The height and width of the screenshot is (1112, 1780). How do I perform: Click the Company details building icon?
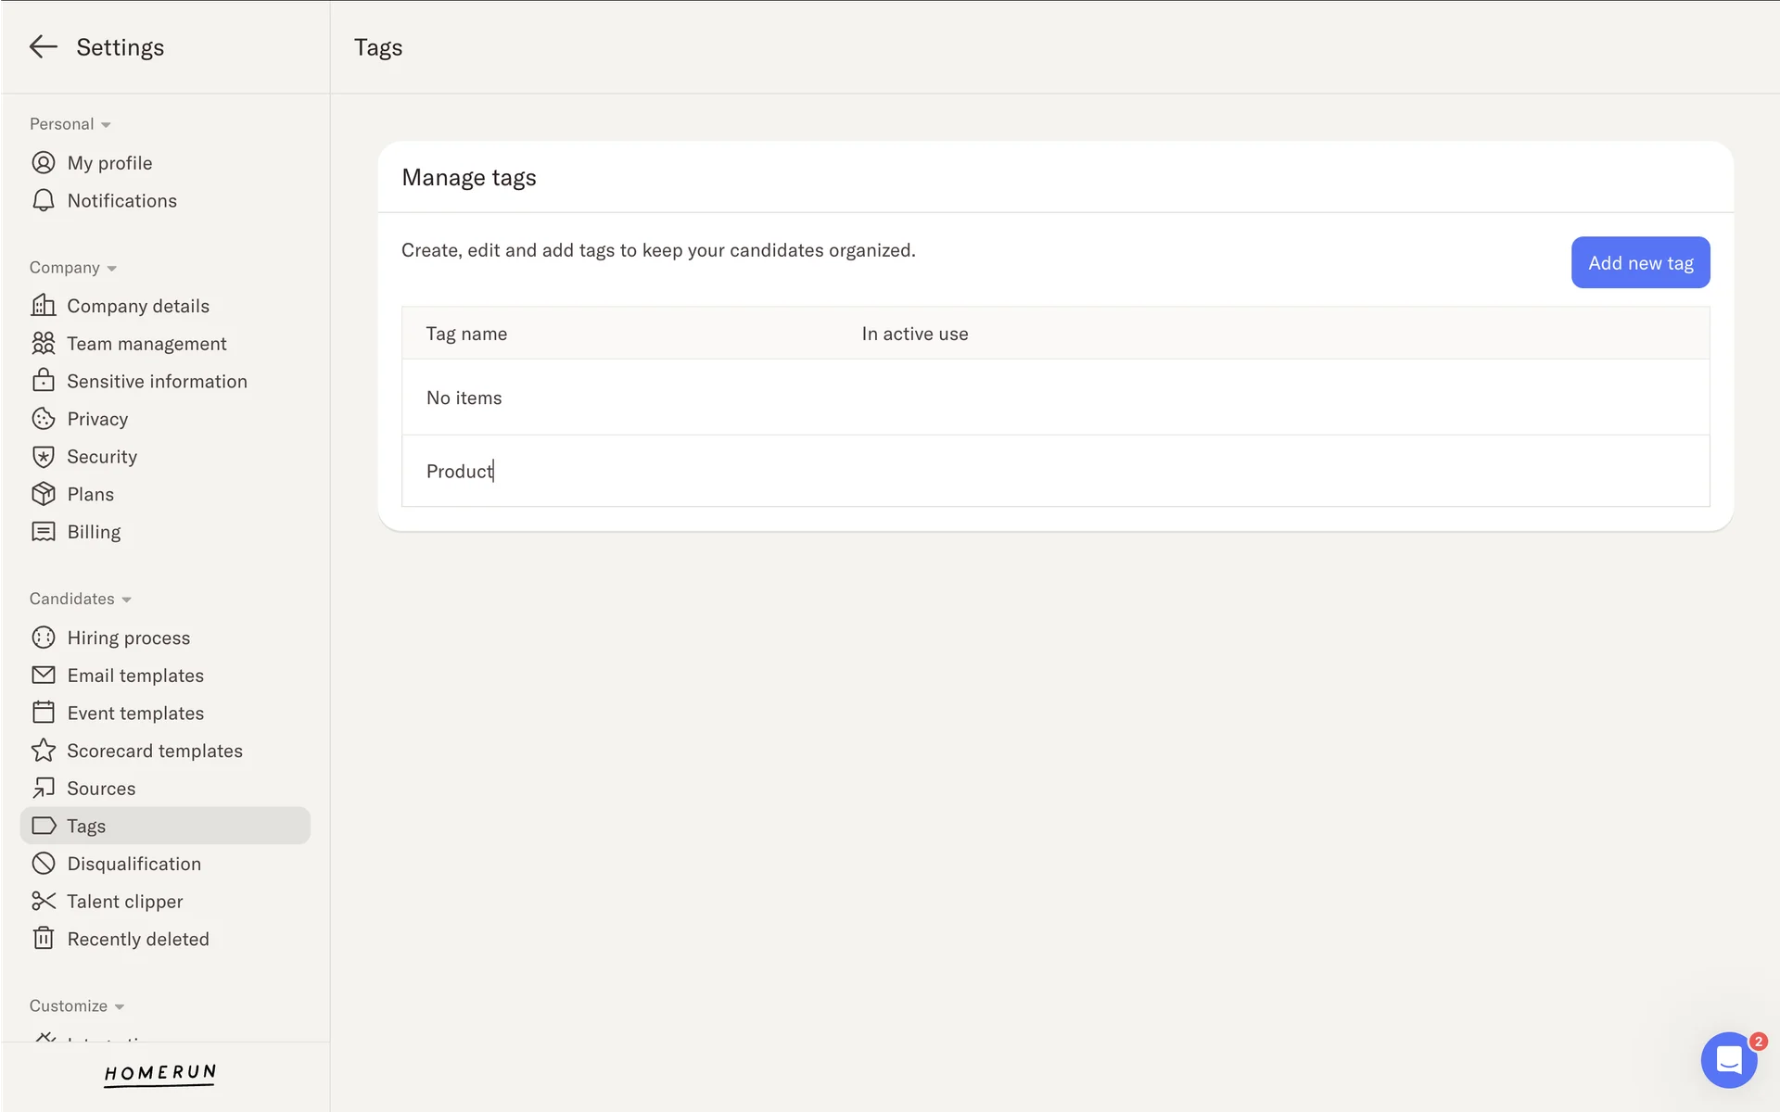[43, 306]
